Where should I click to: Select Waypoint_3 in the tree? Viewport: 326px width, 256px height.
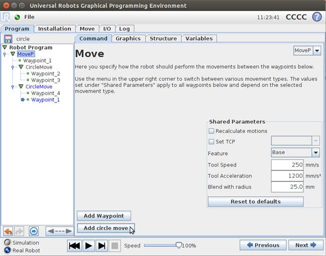point(46,80)
